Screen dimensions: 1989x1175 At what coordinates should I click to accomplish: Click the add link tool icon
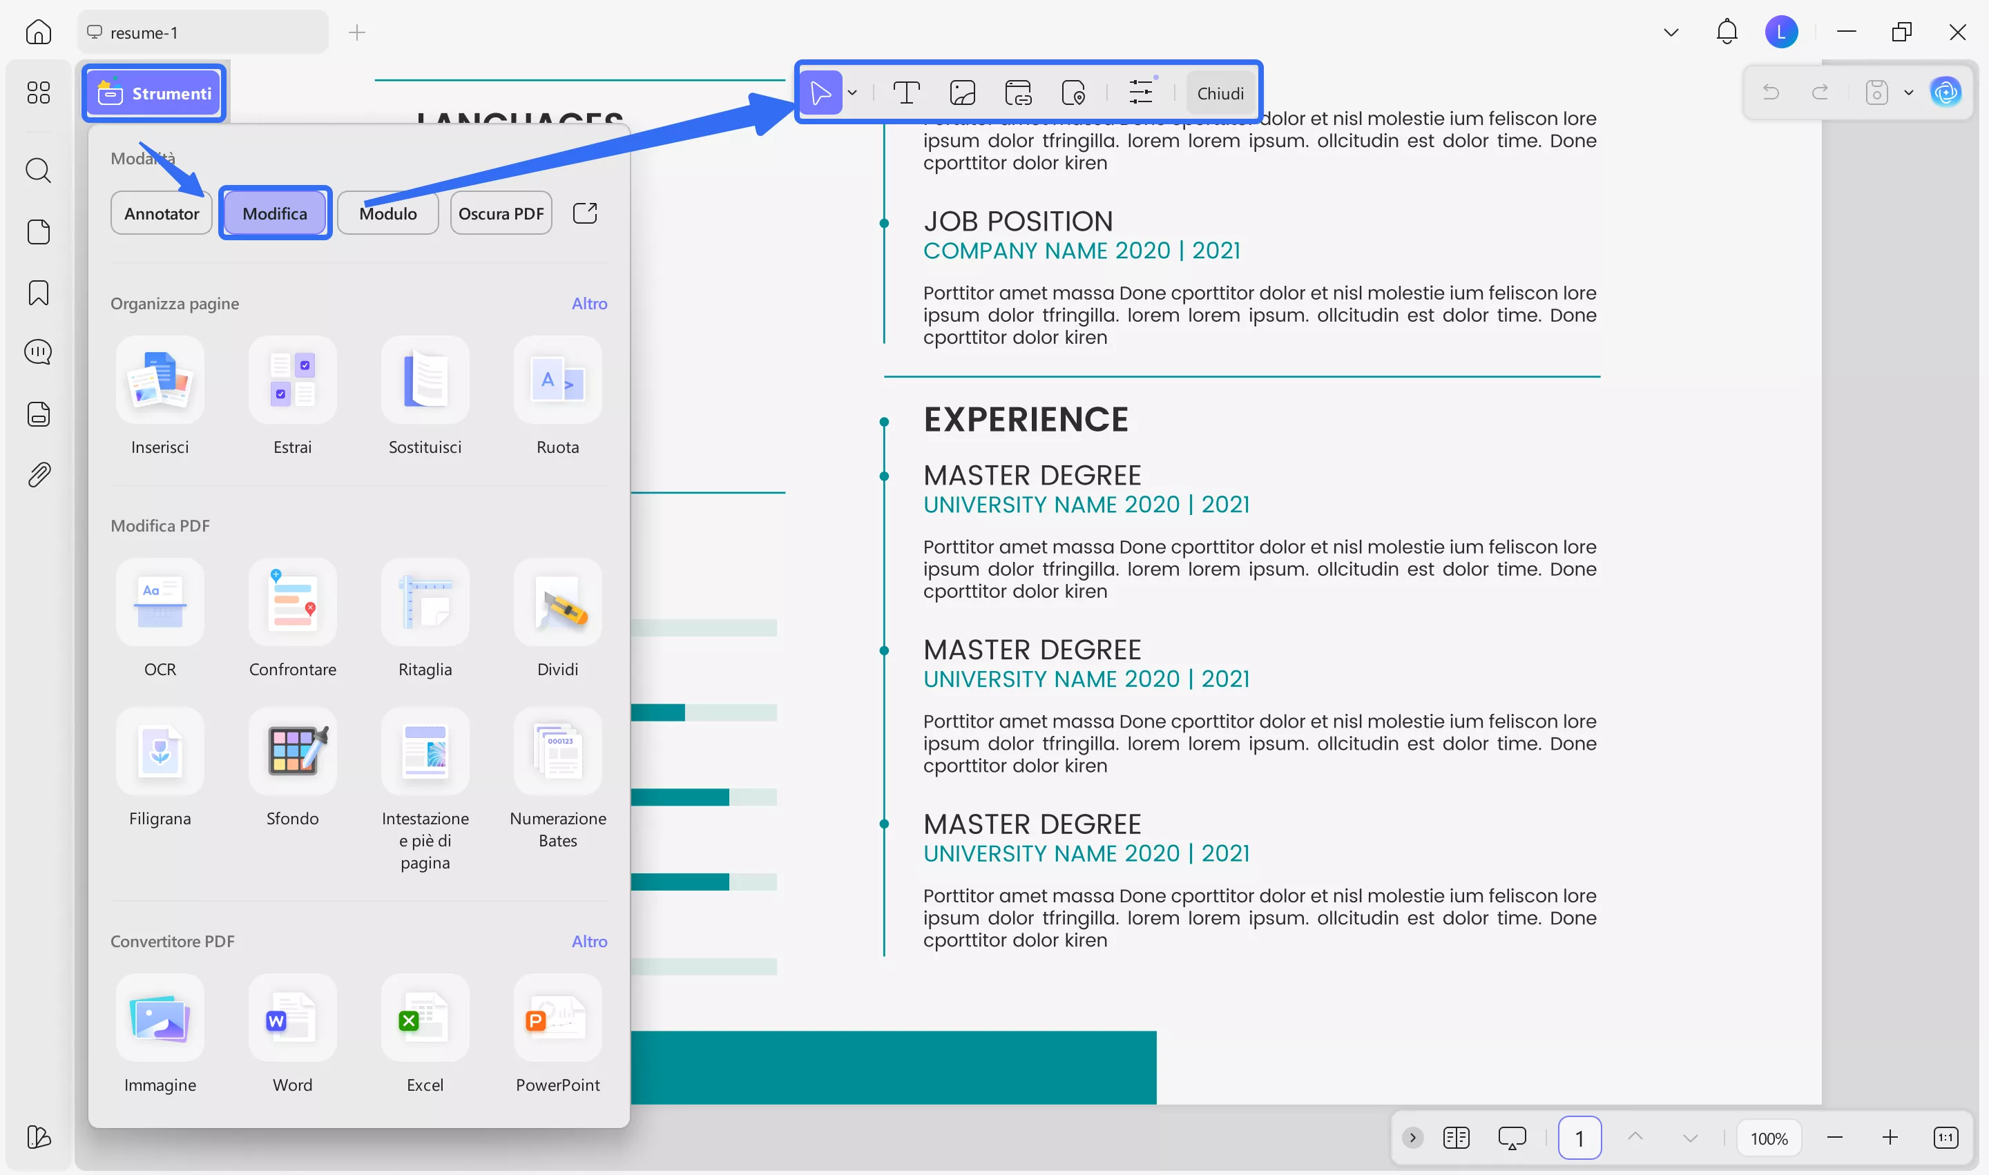tap(1018, 93)
